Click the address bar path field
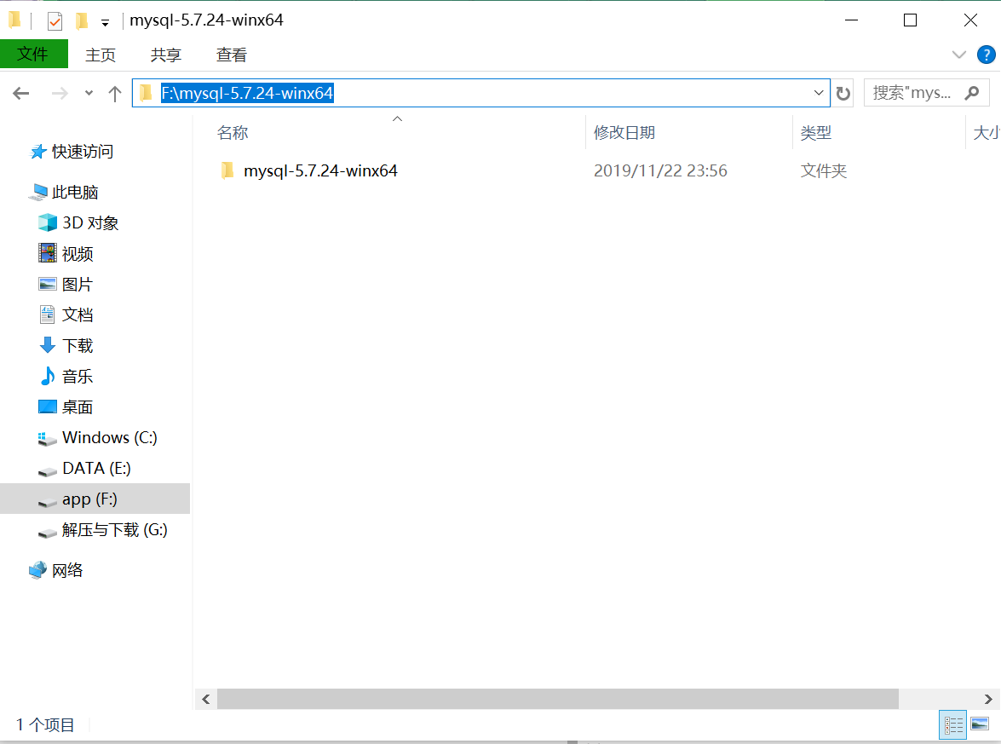This screenshot has height=744, width=1001. [480, 93]
